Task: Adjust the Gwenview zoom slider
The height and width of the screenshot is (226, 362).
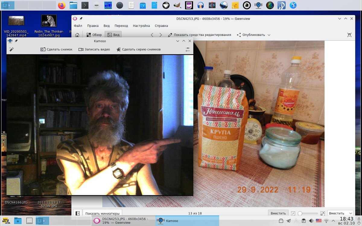Action: tap(308, 213)
